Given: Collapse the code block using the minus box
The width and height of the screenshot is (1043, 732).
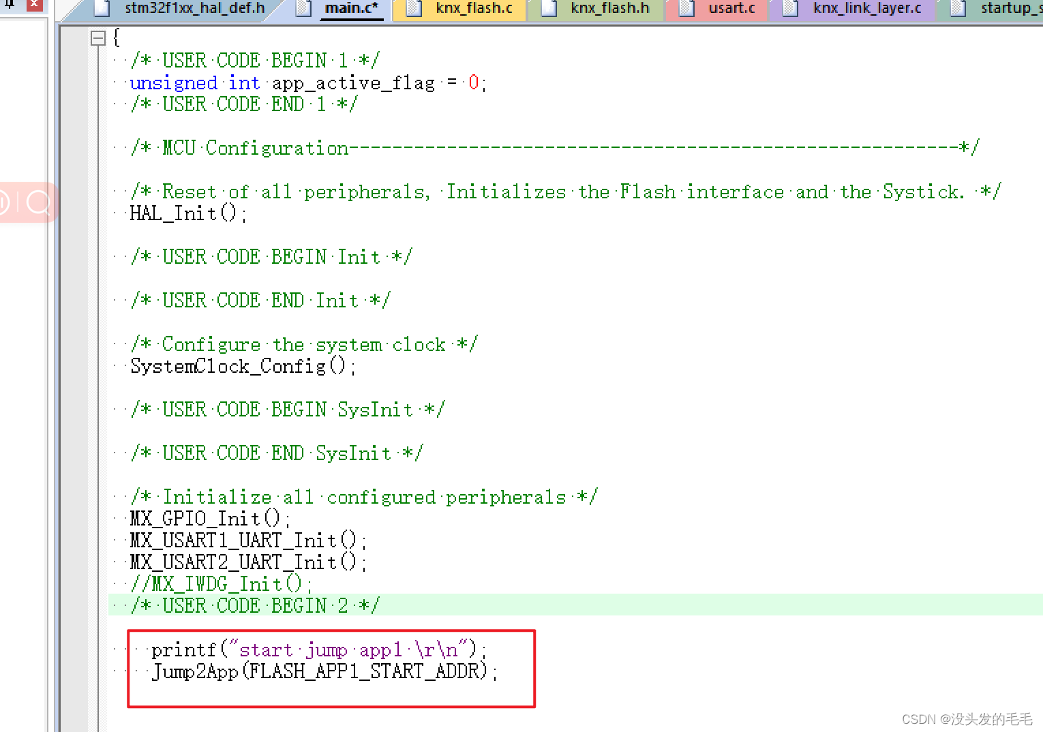Looking at the screenshot, I should tap(97, 38).
